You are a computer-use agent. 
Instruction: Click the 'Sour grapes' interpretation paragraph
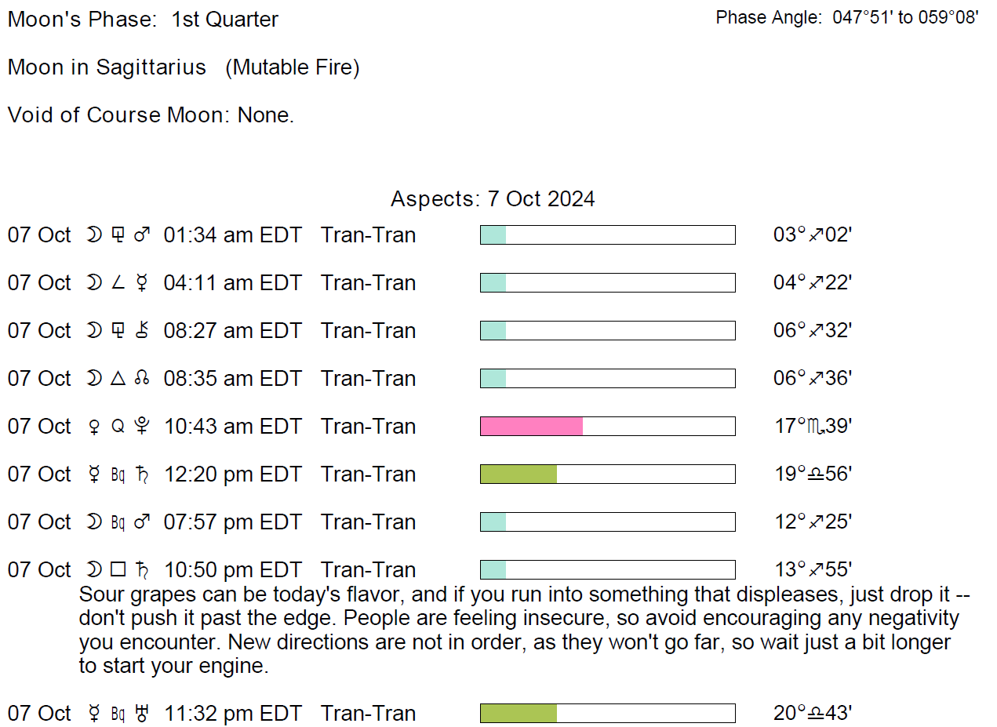518,630
